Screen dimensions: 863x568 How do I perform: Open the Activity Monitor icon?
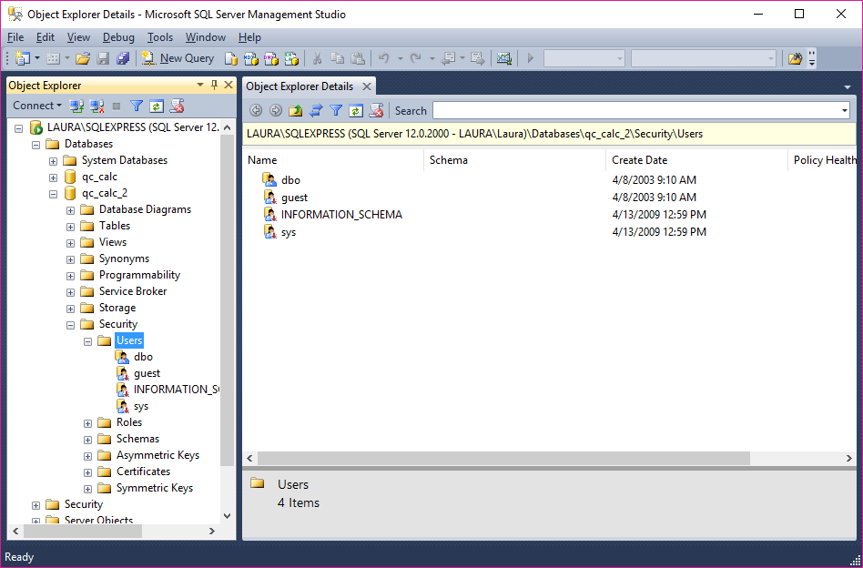coord(504,57)
